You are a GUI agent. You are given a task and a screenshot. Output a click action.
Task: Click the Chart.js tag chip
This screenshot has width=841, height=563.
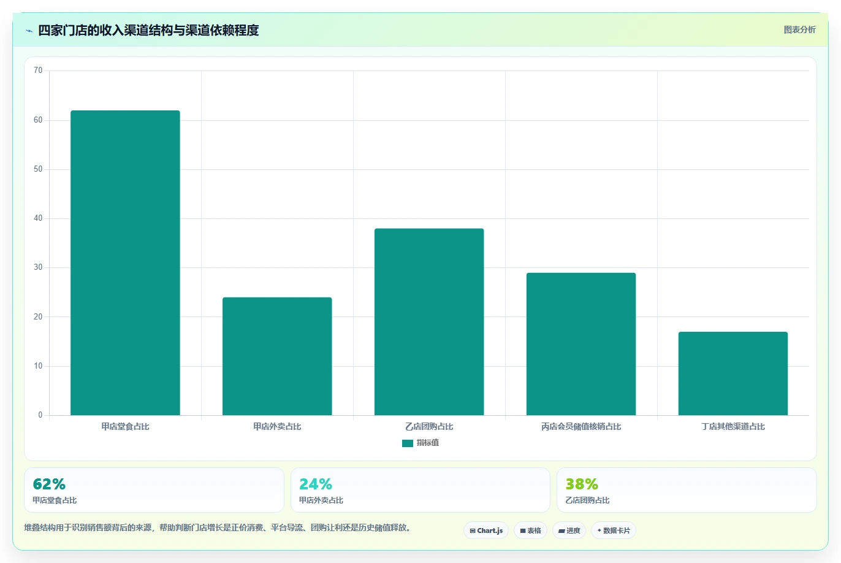coord(486,530)
